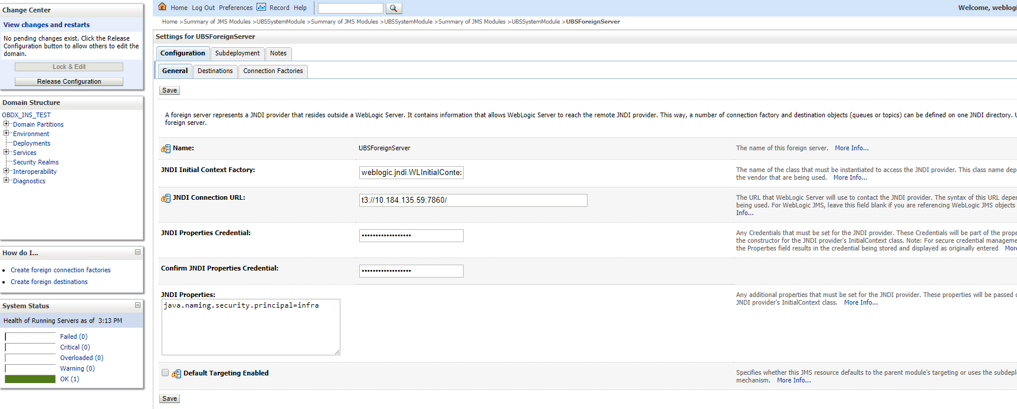1017x409 pixels.
Task: Click the last UBSSystemModule breadcrumb link
Action: 536,22
